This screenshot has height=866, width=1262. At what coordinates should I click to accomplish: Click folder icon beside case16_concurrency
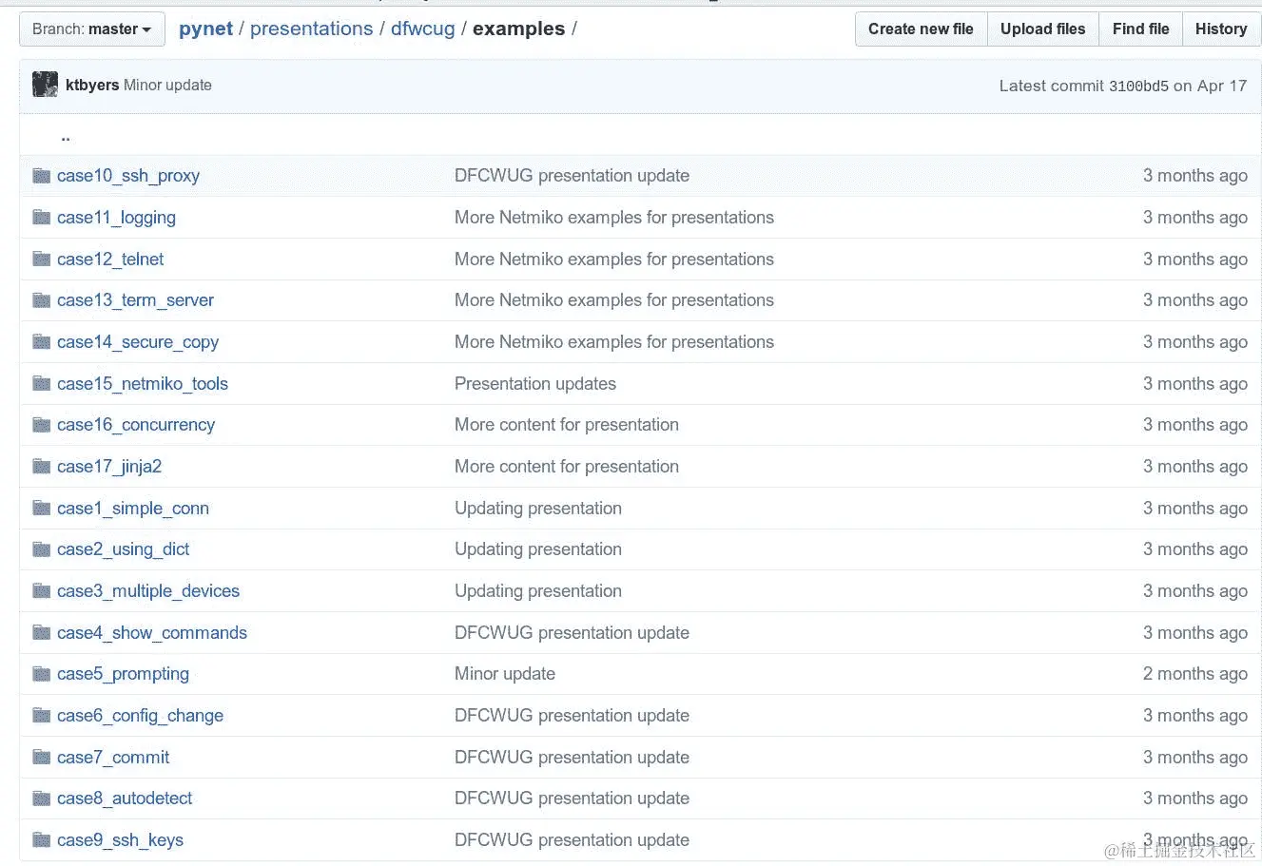click(41, 425)
